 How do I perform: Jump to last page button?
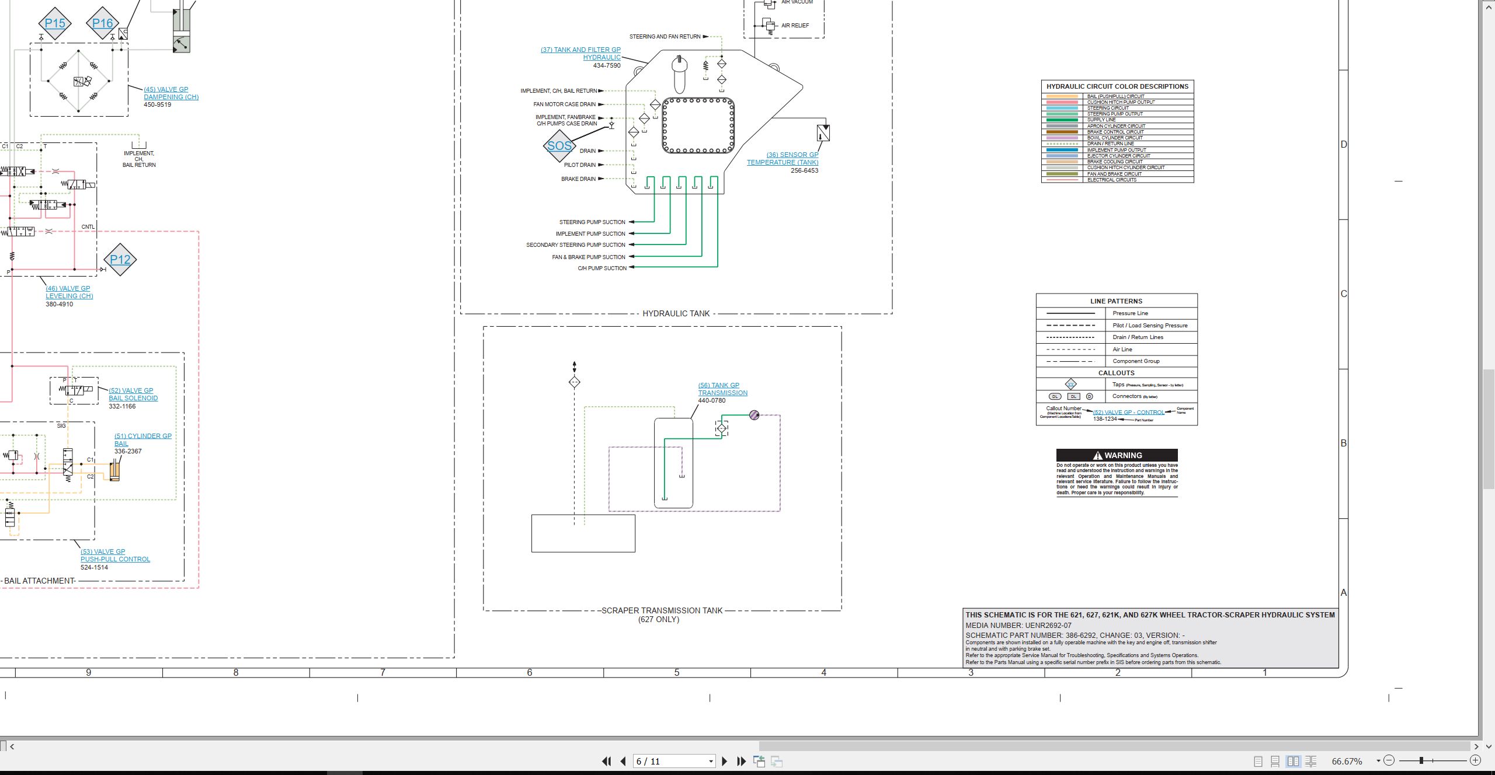click(742, 761)
